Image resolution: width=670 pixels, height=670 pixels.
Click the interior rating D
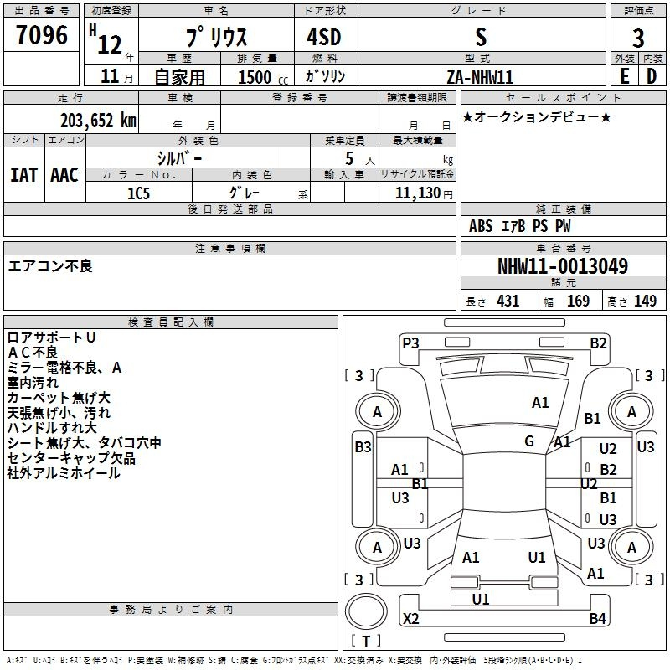[652, 77]
